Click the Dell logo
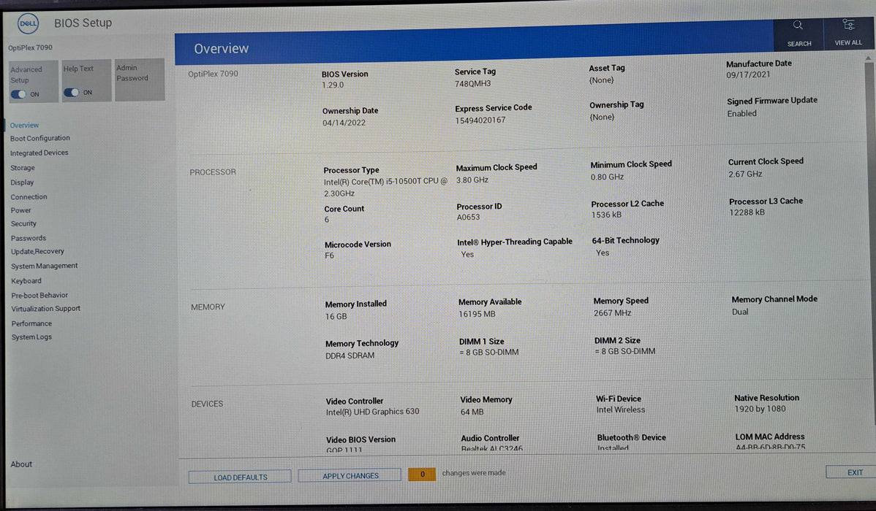The image size is (876, 511). click(x=28, y=23)
